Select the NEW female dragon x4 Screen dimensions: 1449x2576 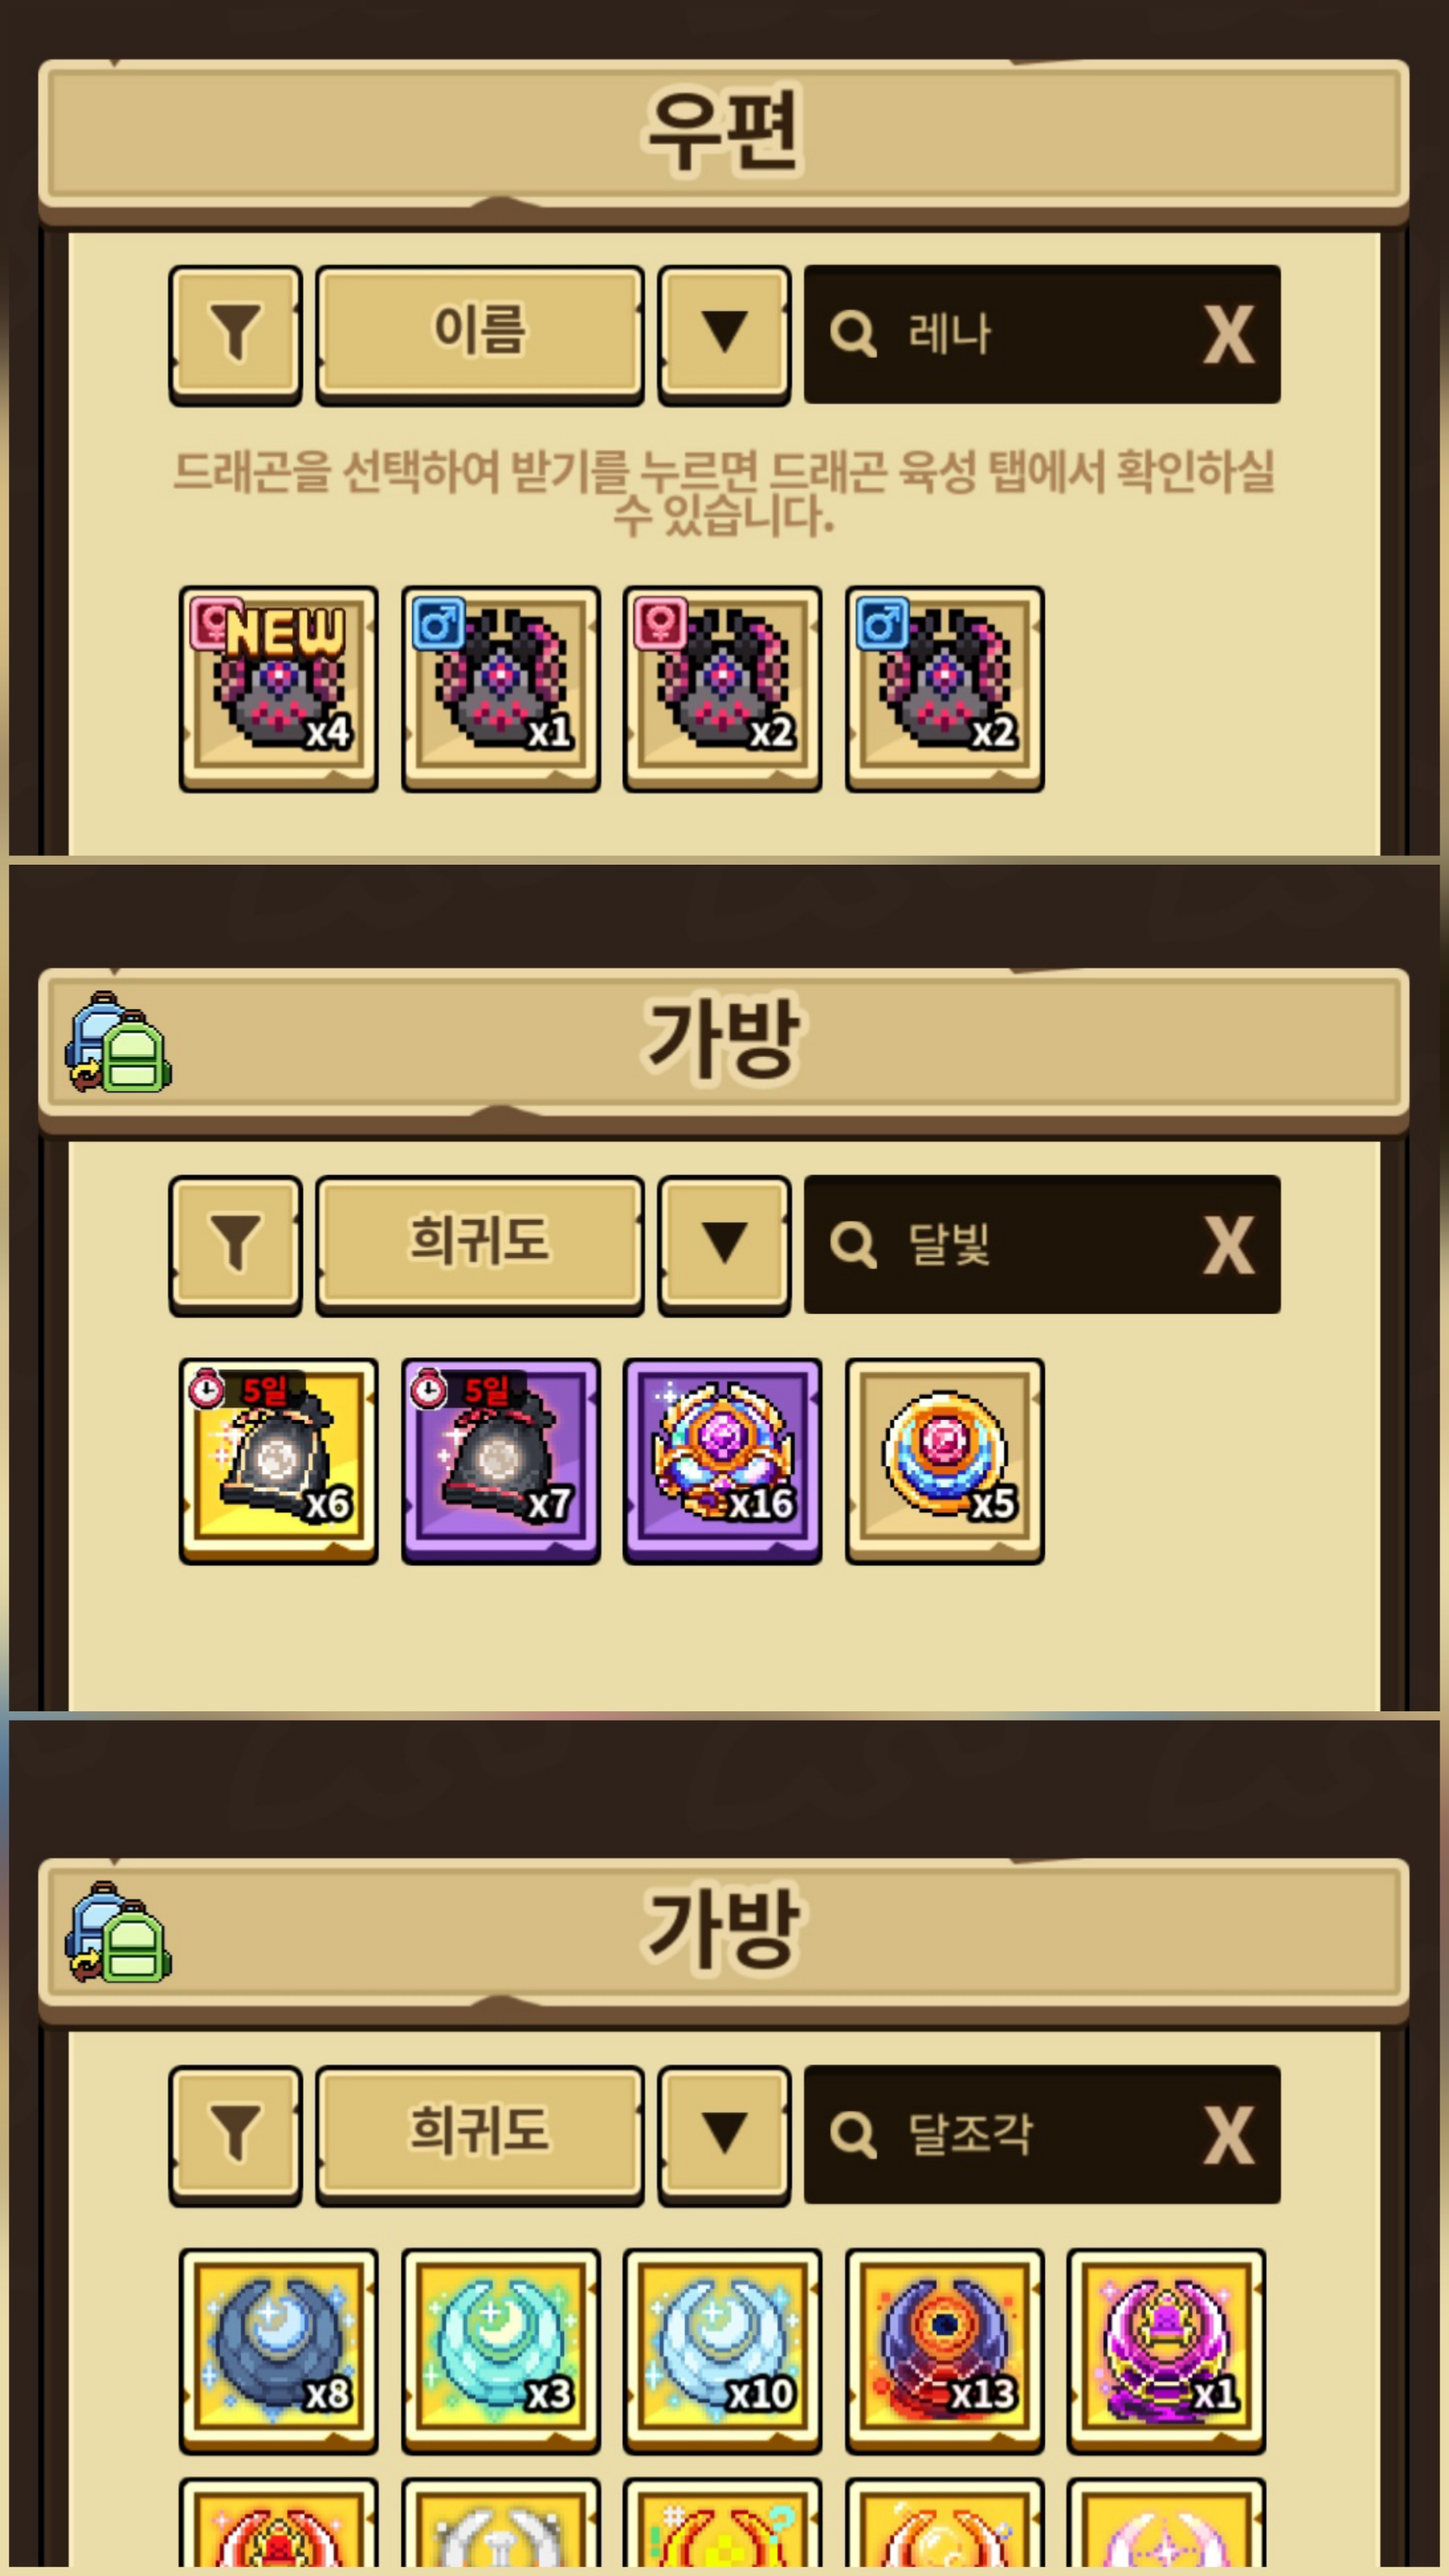[x=279, y=689]
